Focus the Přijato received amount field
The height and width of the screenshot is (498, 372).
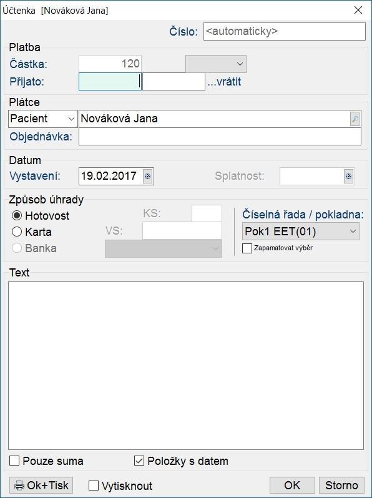pos(110,82)
